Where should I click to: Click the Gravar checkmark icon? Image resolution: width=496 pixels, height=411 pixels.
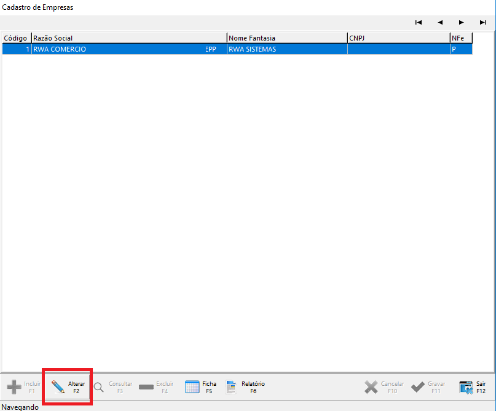click(x=418, y=387)
